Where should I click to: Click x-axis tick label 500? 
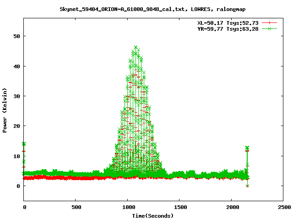point(76,207)
